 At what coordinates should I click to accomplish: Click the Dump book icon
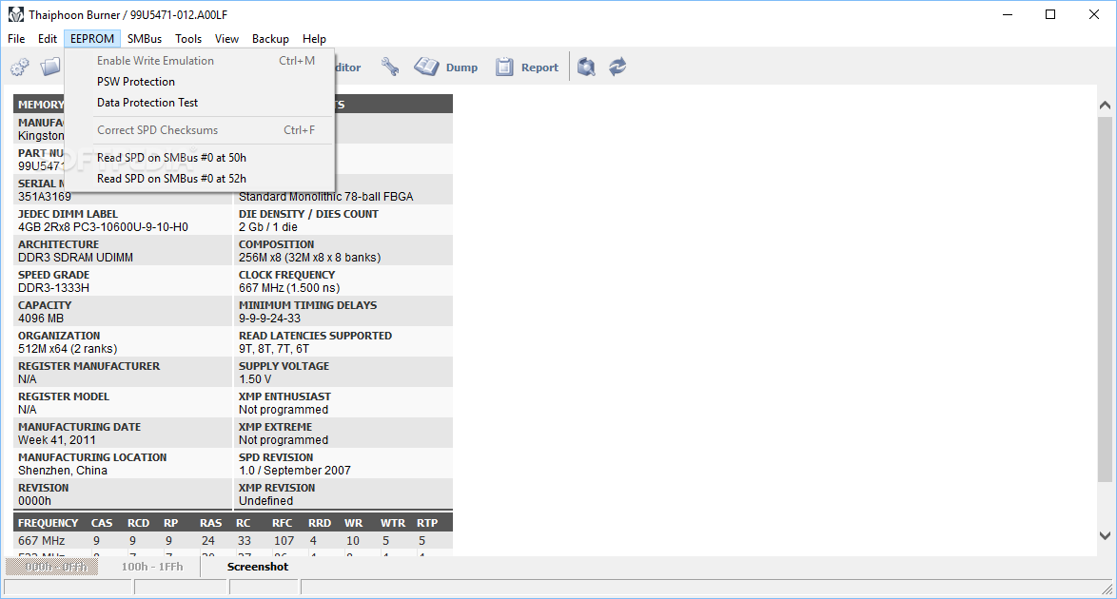coord(426,67)
